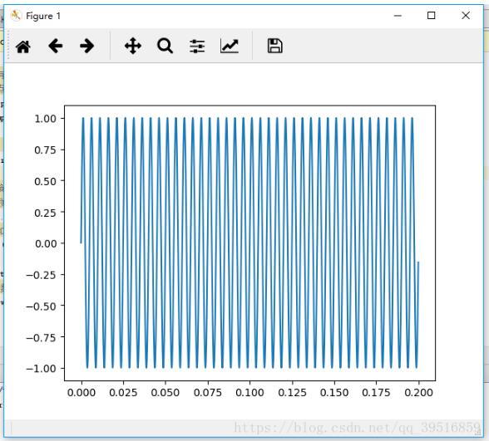The width and height of the screenshot is (489, 441).
Task: Click the y-axis label −0.25
Action: click(x=41, y=275)
